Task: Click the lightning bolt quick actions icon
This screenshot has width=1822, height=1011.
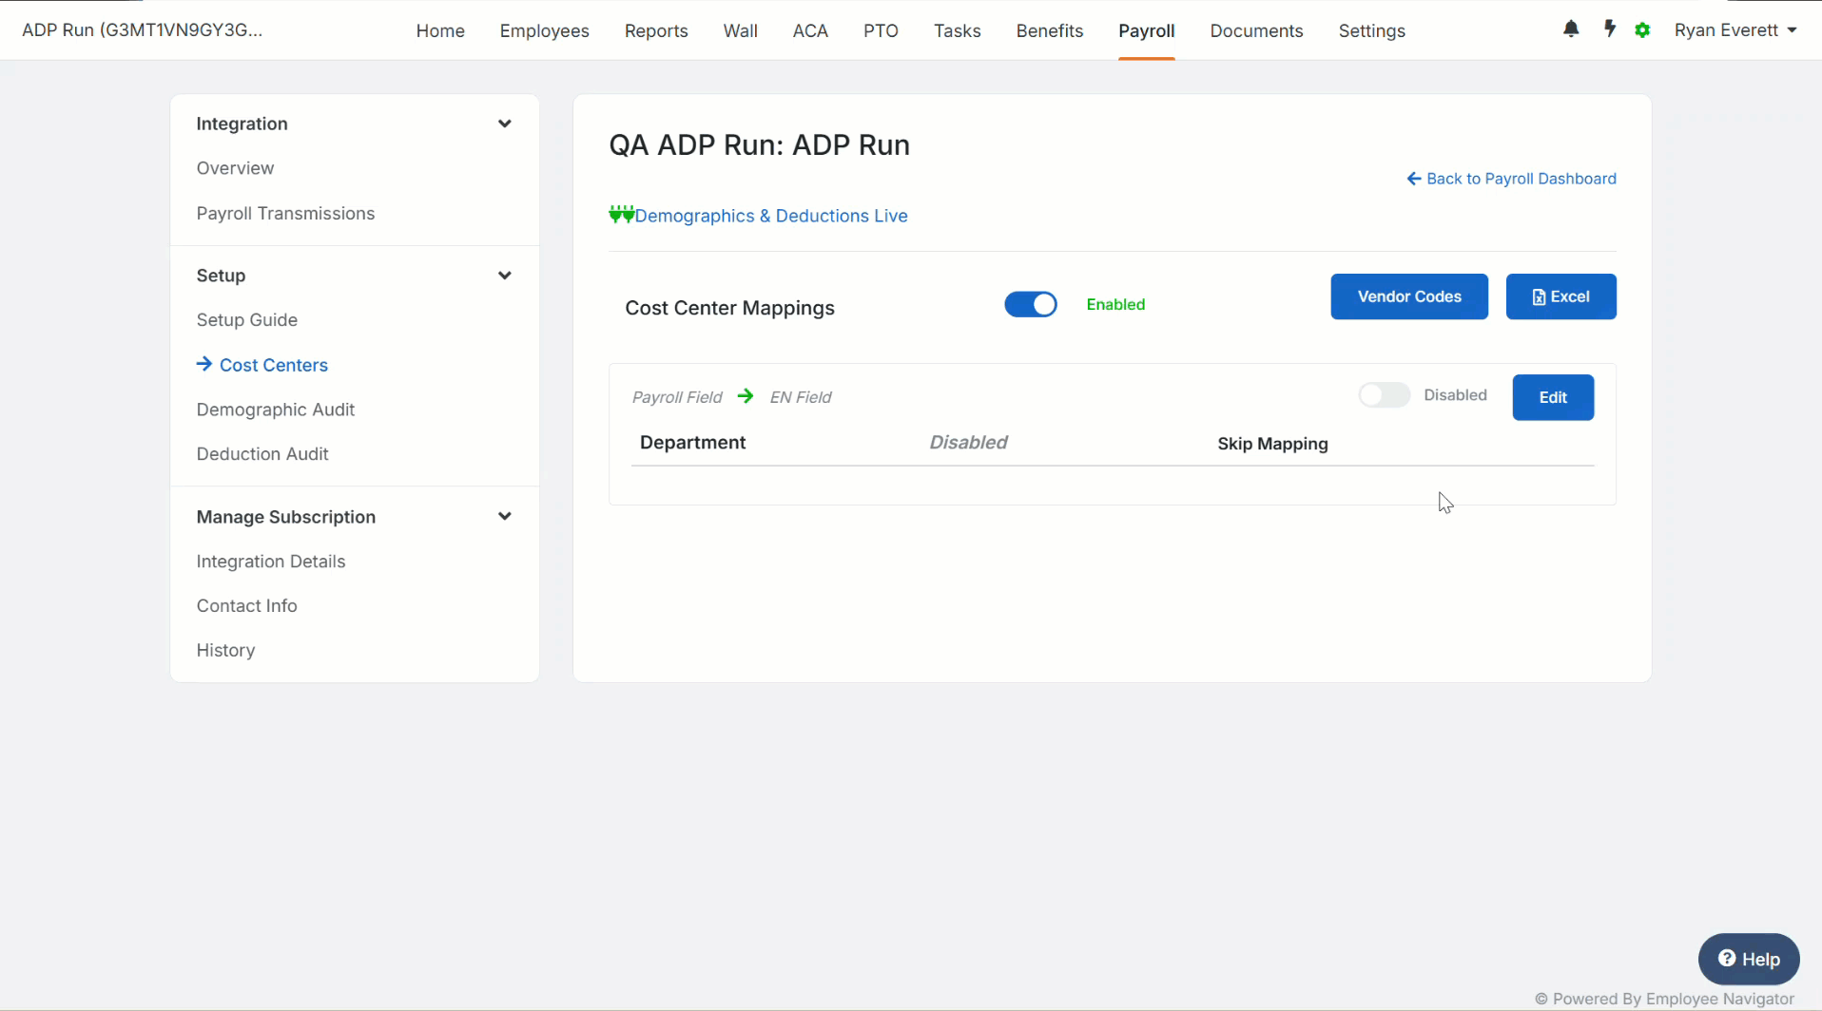Action: 1610,29
